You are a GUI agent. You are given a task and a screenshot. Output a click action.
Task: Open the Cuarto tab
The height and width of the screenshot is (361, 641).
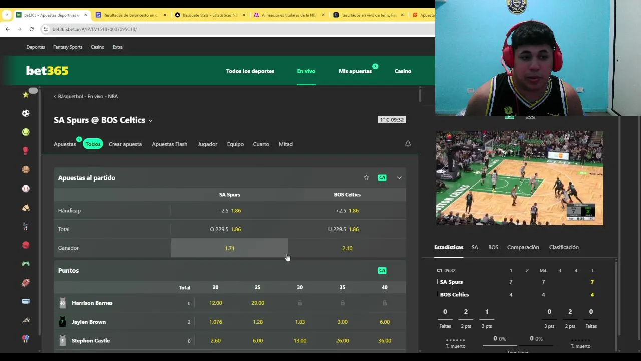[261, 144]
